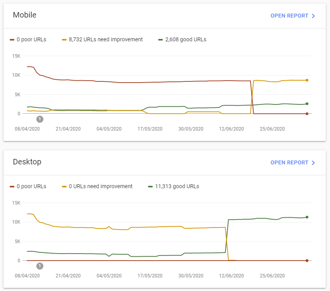
Task: Click the Desktop card title
Action: 27,162
